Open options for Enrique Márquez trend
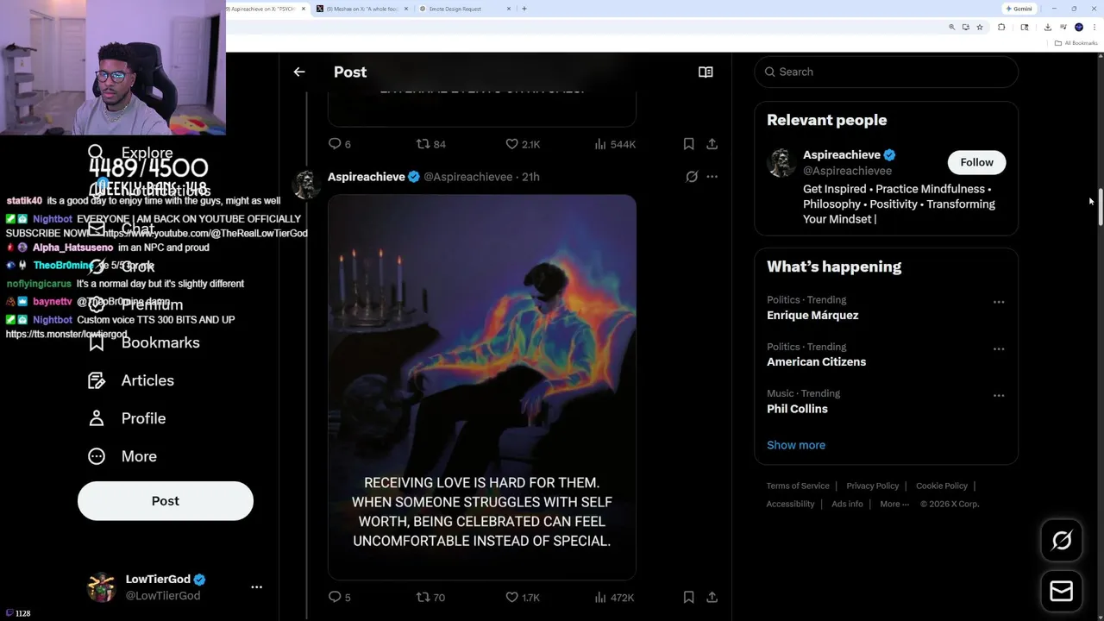This screenshot has height=621, width=1104. click(x=999, y=302)
